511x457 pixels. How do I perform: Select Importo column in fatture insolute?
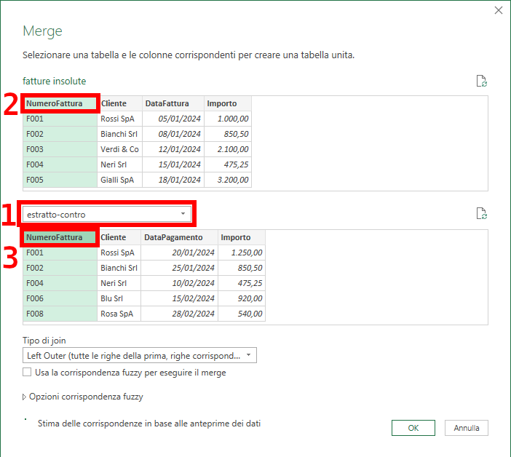coord(227,103)
